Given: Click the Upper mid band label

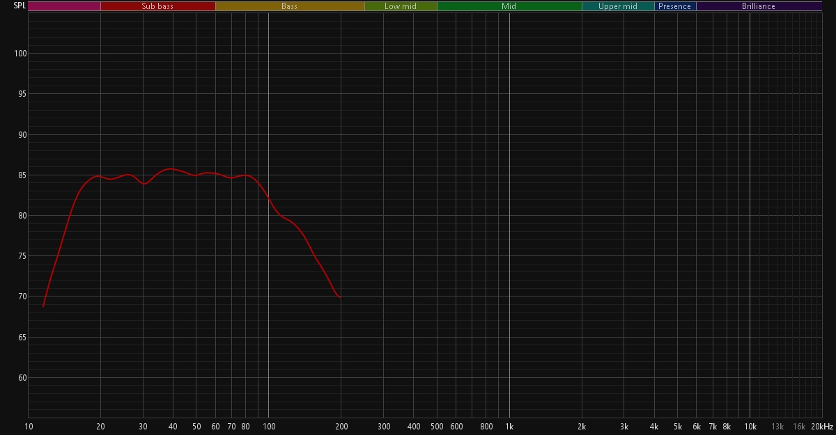Looking at the screenshot, I should (x=618, y=6).
